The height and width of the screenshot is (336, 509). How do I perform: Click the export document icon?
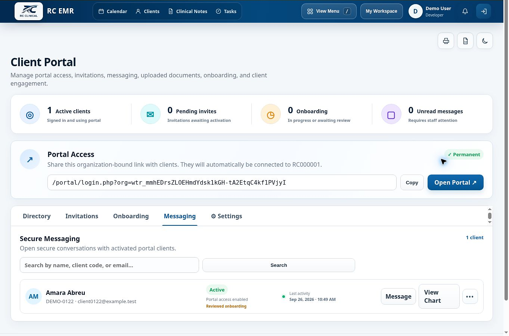[x=465, y=41]
